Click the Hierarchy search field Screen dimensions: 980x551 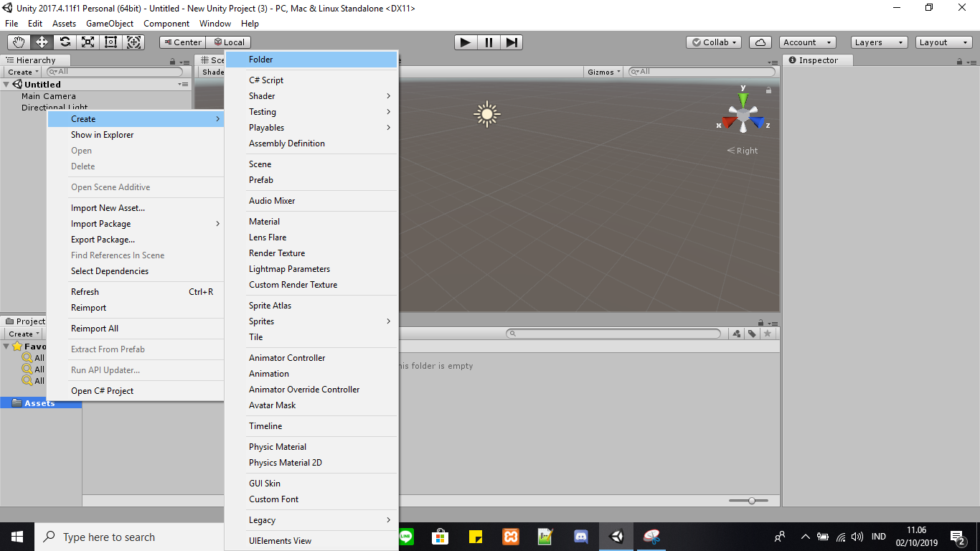click(x=115, y=72)
